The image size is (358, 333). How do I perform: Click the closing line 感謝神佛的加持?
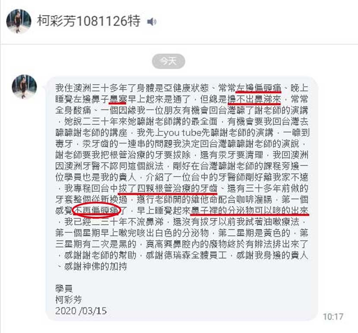[x=96, y=266]
